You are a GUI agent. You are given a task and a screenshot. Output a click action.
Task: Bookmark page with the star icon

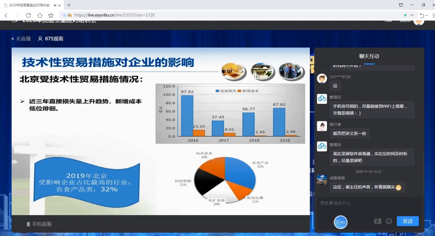coord(51,15)
